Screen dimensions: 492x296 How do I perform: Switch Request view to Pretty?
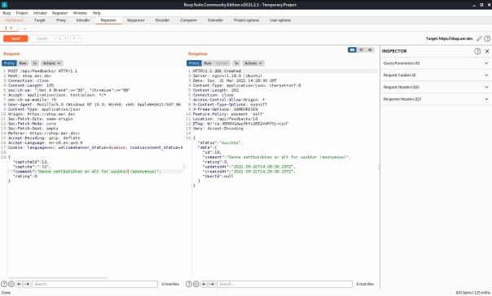pos(9,63)
